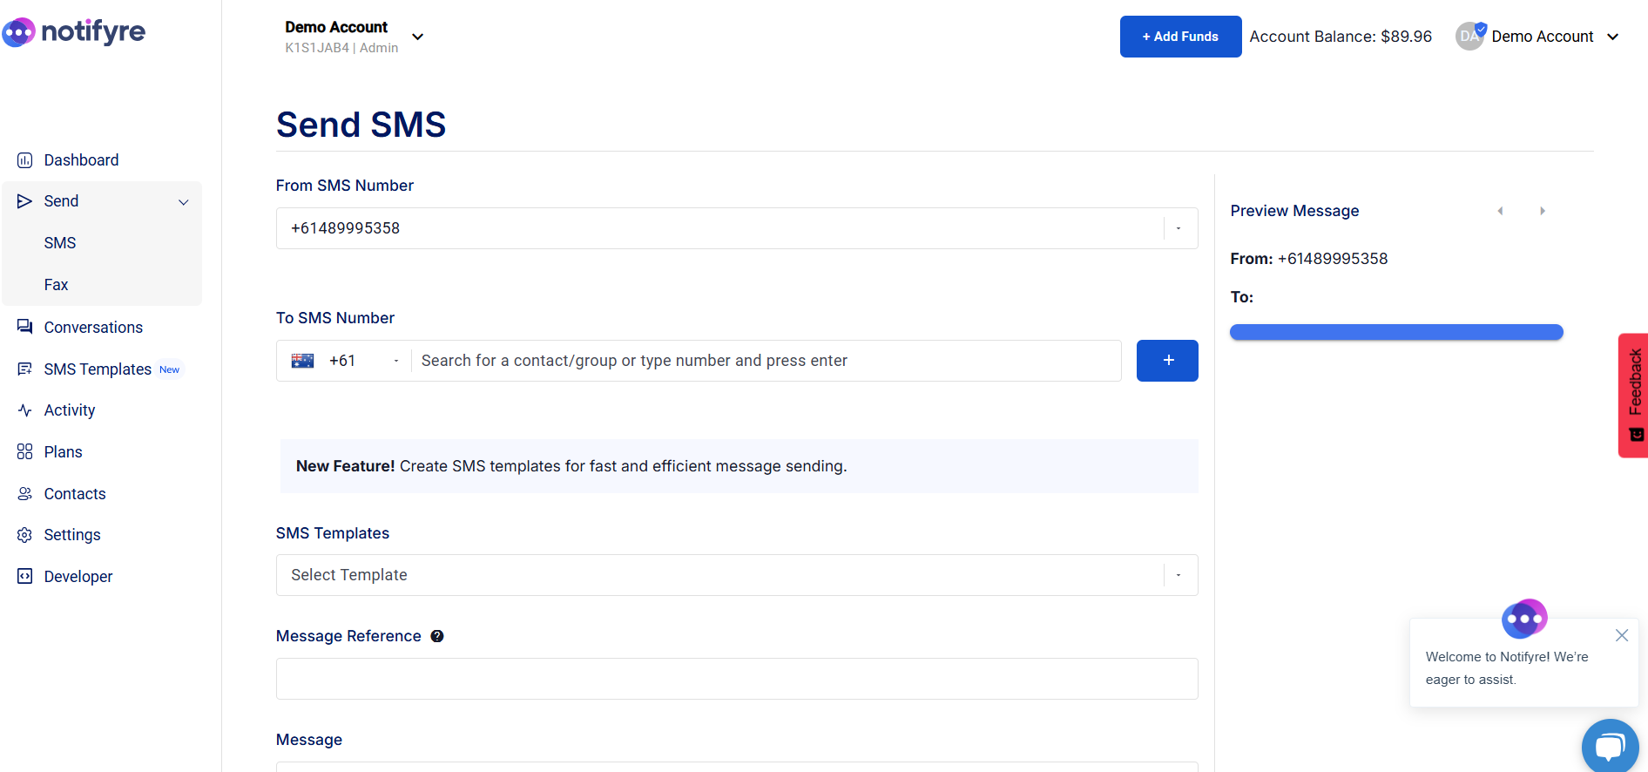1648x772 pixels.
Task: Open Activity page
Action: [x=70, y=410]
